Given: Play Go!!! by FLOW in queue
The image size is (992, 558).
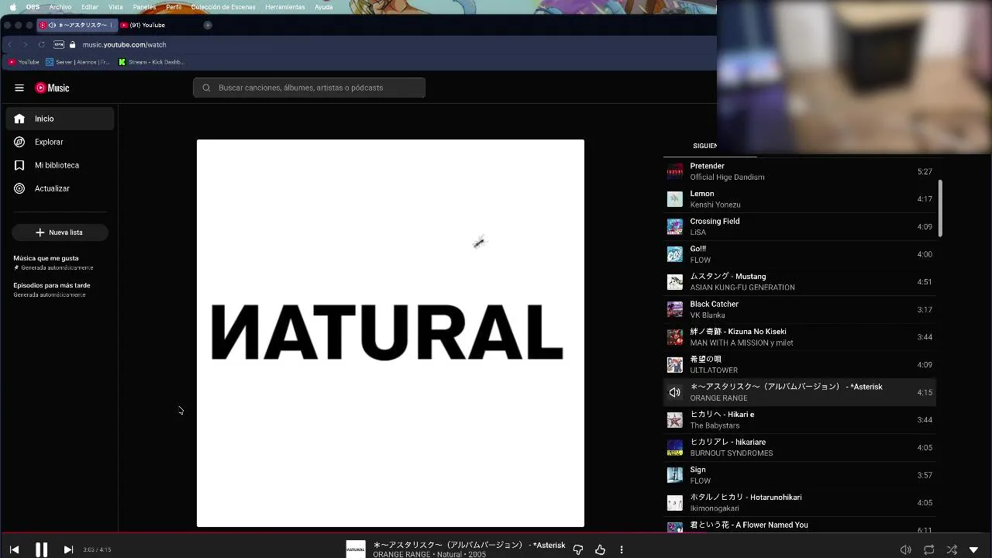Looking at the screenshot, I should pyautogui.click(x=800, y=254).
